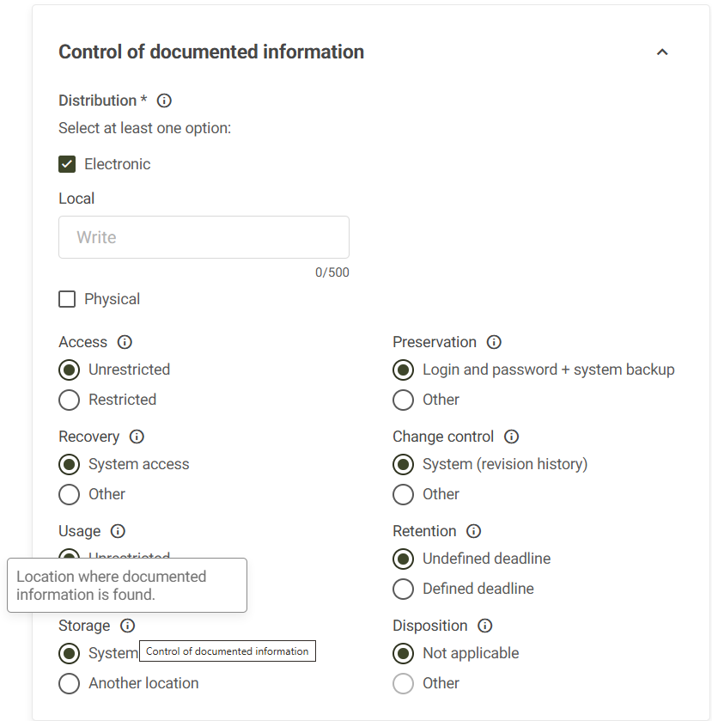
Task: Check the Physical checkbox
Action: tap(67, 299)
